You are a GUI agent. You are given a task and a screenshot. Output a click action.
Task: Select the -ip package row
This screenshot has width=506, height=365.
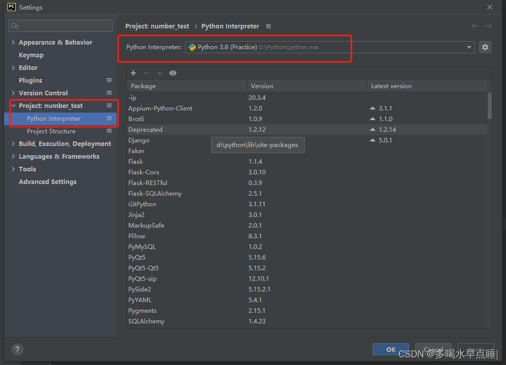click(307, 97)
